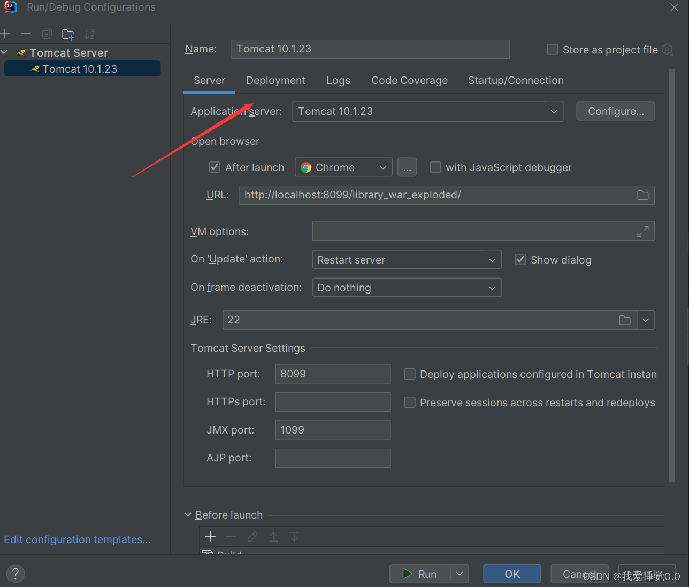Open the Application server dropdown
Image resolution: width=689 pixels, height=587 pixels.
428,111
